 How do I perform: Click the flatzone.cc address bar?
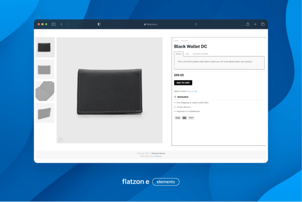(151, 24)
